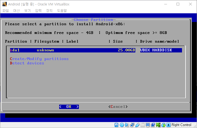Click the Choose Partition dialog title
Viewport: 197px width, 128px height.
(x=93, y=20)
